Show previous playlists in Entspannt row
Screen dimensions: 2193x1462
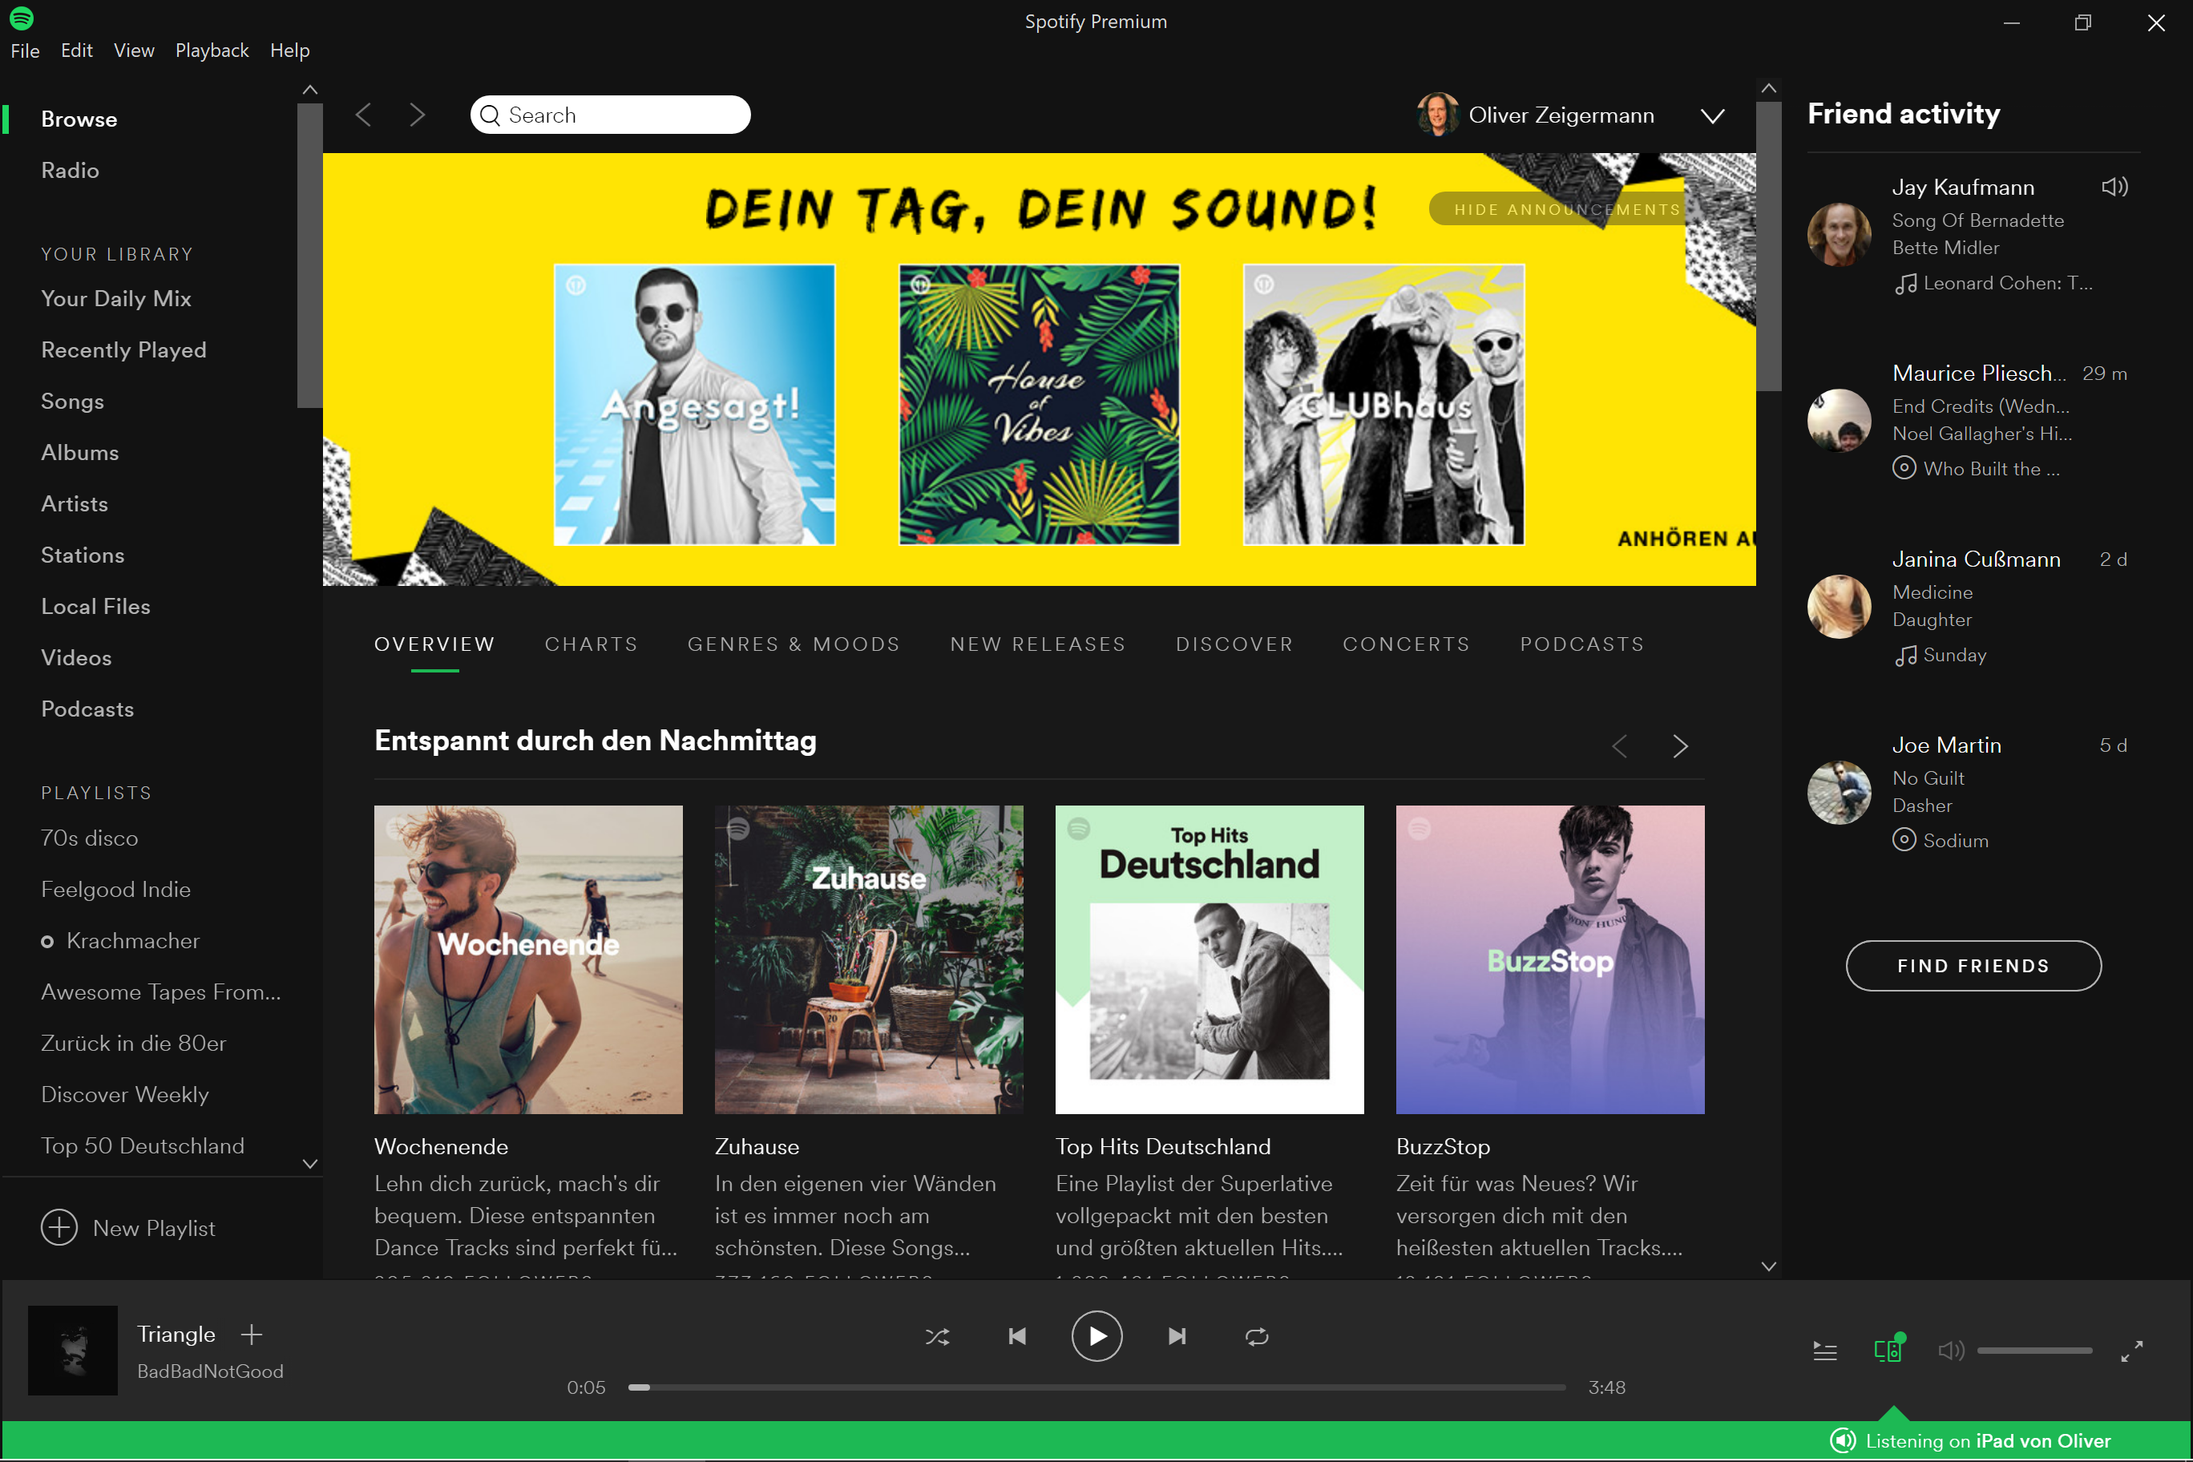pyautogui.click(x=1620, y=746)
